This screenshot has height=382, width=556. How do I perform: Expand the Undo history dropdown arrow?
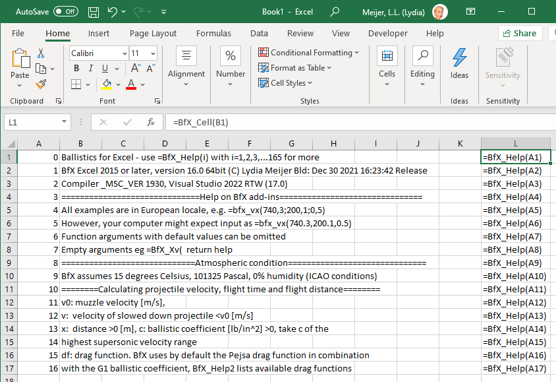[123, 12]
